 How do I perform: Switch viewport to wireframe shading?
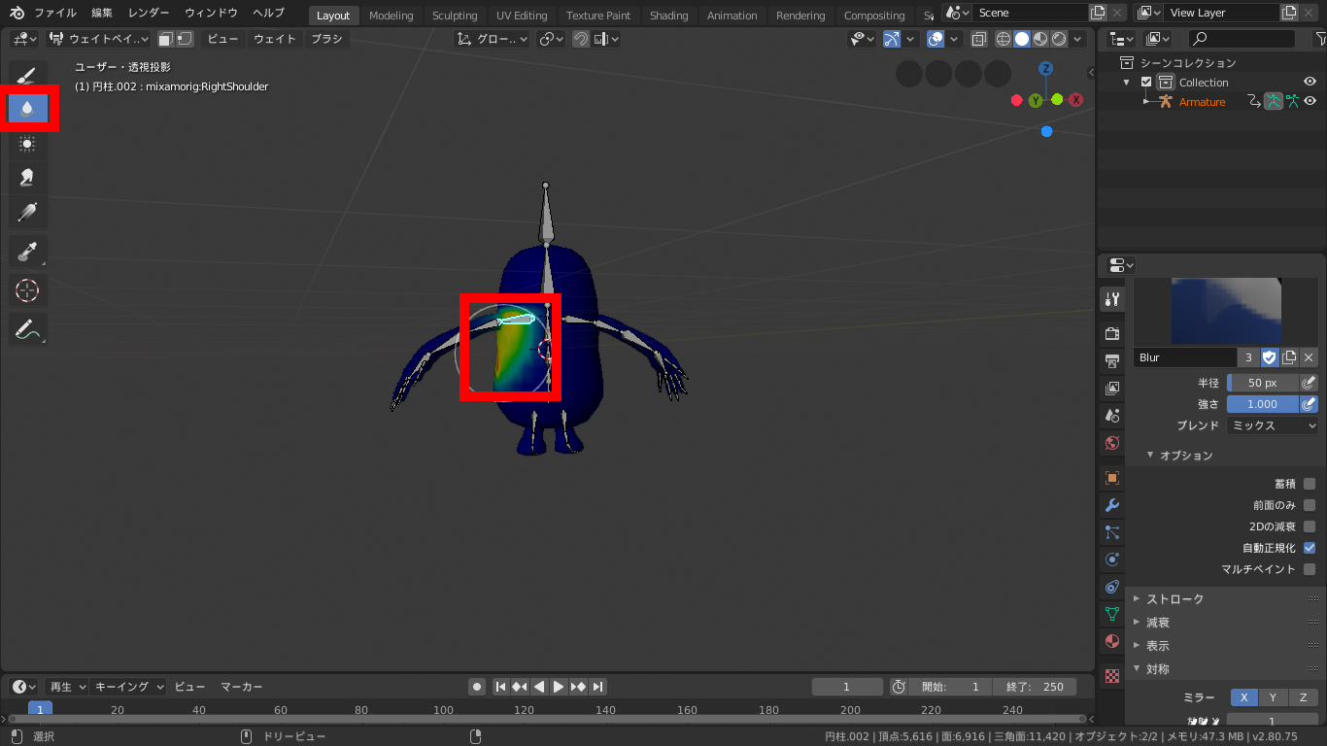click(1004, 39)
